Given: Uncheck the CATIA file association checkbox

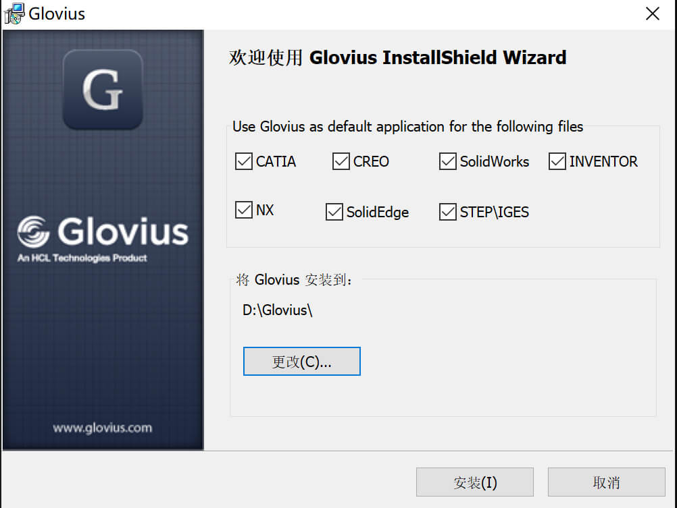Looking at the screenshot, I should tap(243, 161).
